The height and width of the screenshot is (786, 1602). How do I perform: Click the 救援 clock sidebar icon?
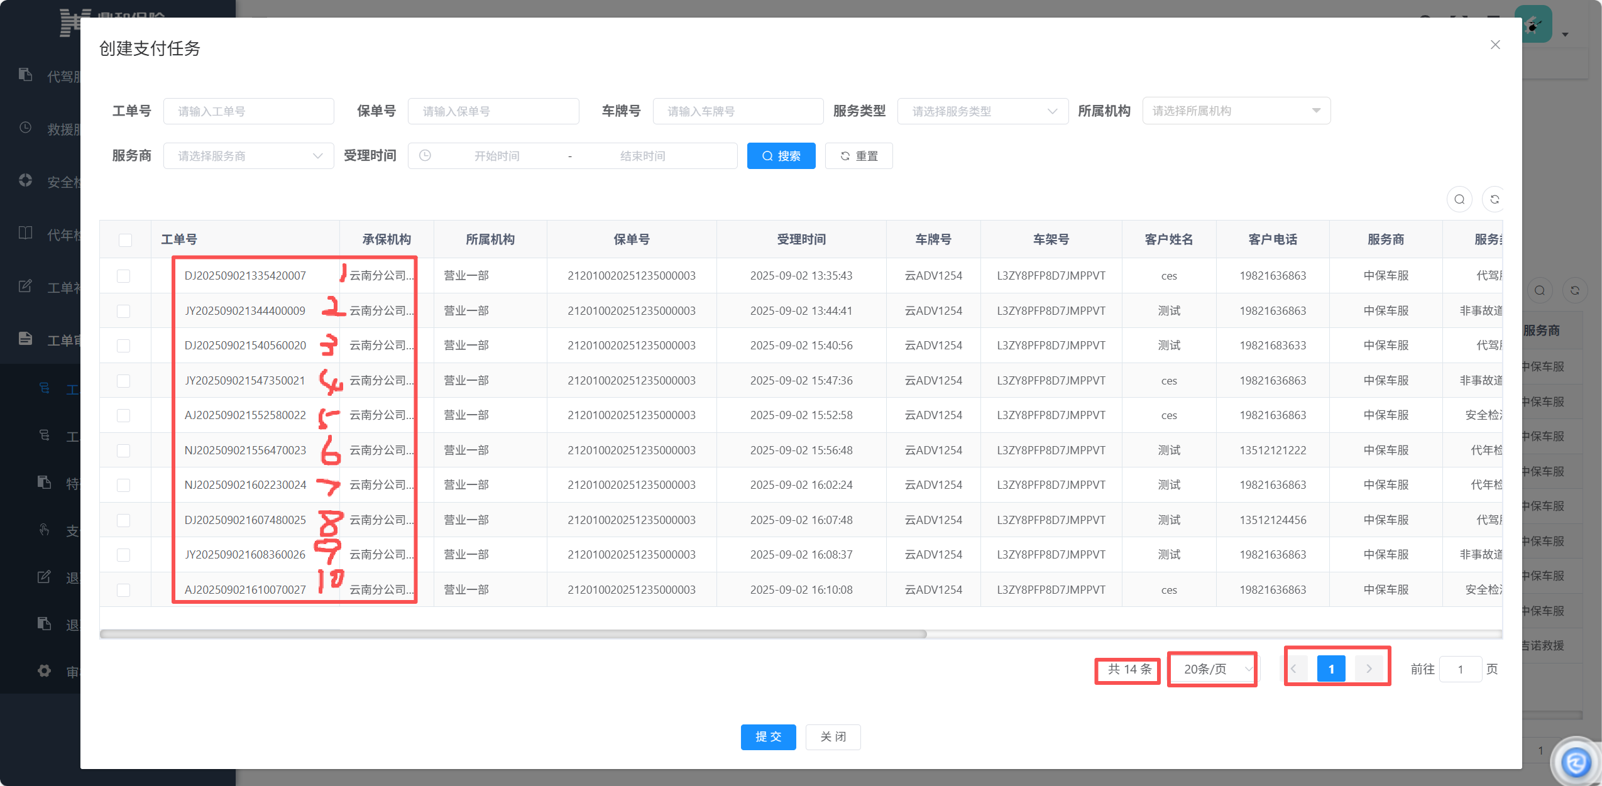point(26,128)
